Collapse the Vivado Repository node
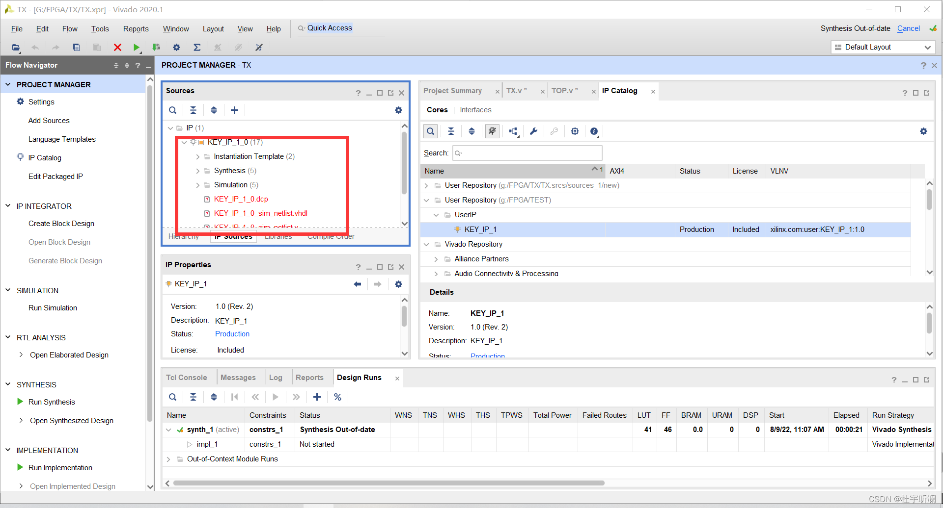The width and height of the screenshot is (943, 508). coord(426,244)
